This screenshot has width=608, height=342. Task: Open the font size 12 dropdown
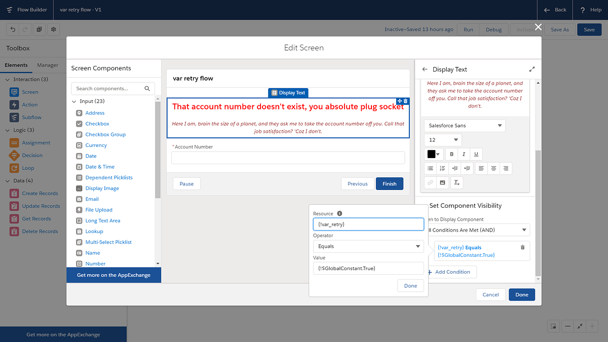442,139
